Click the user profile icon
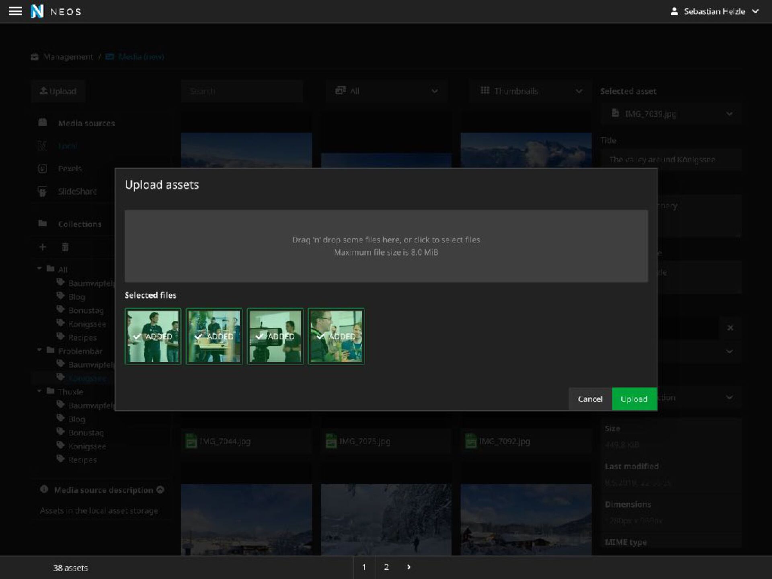 point(674,11)
